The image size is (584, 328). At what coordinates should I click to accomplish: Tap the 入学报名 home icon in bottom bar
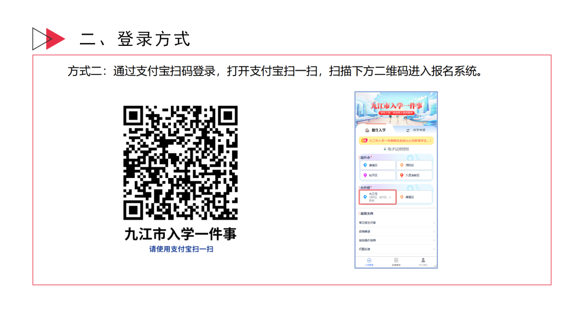tap(369, 261)
